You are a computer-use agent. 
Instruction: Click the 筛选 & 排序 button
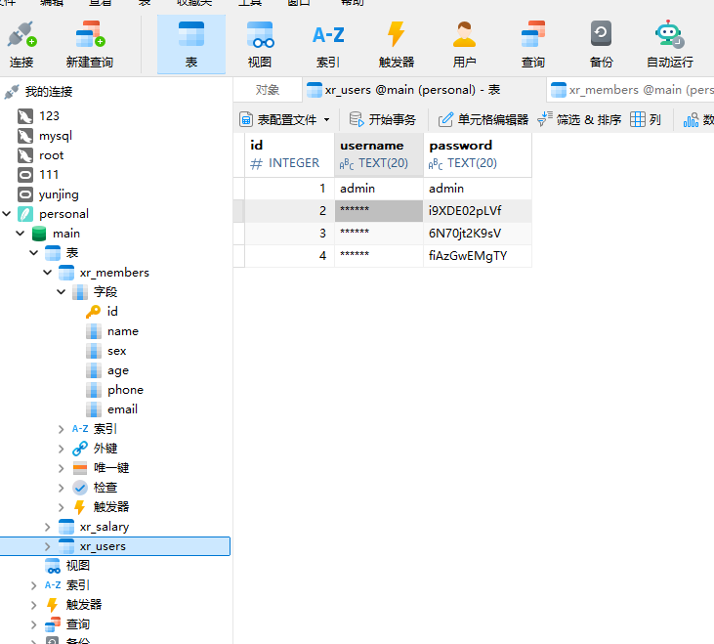click(x=579, y=120)
